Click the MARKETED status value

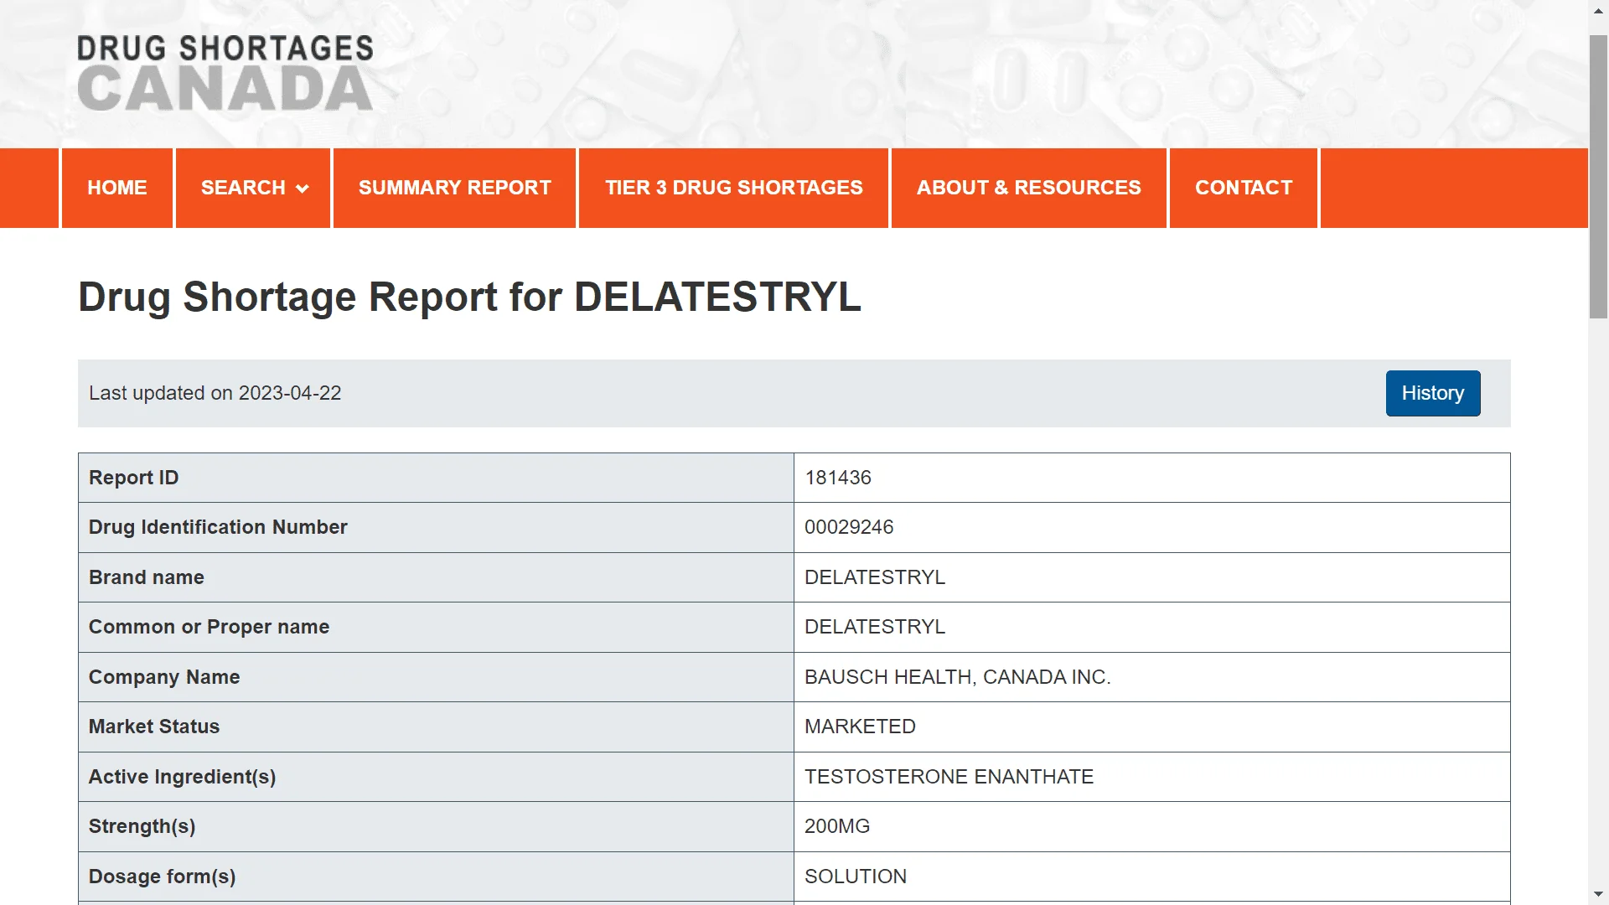(x=860, y=727)
